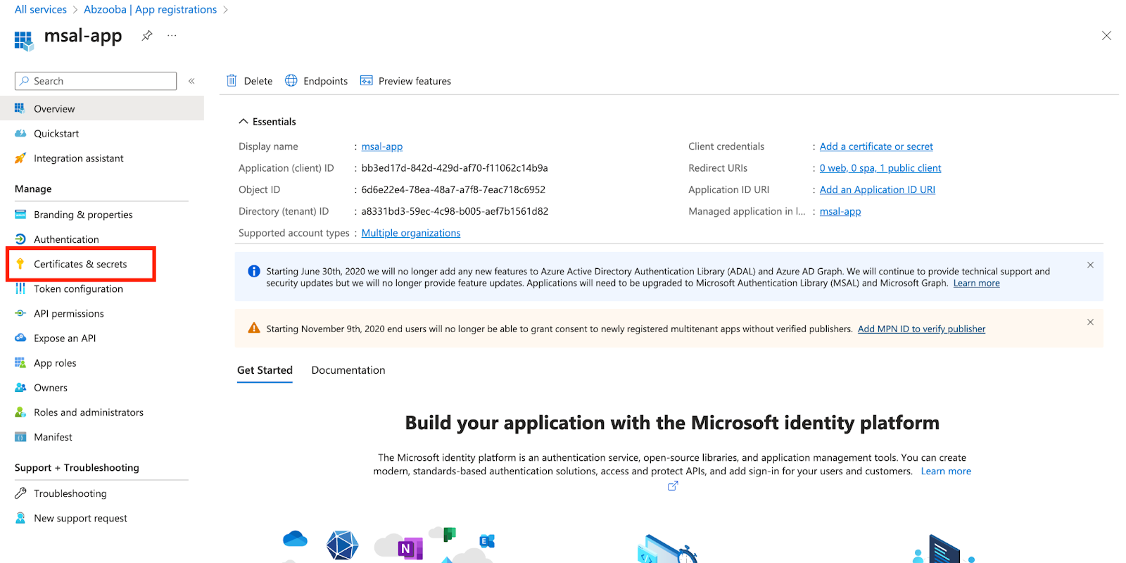This screenshot has height=563, width=1126.
Task: Navigate to All services breadcrumb
Action: tap(41, 9)
